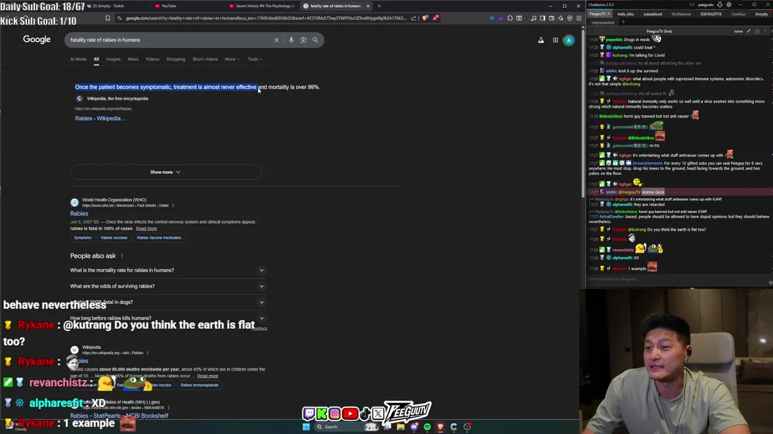Viewport: 773px width, 434px height.
Task: Open WHO Rabies result link
Action: click(x=79, y=213)
